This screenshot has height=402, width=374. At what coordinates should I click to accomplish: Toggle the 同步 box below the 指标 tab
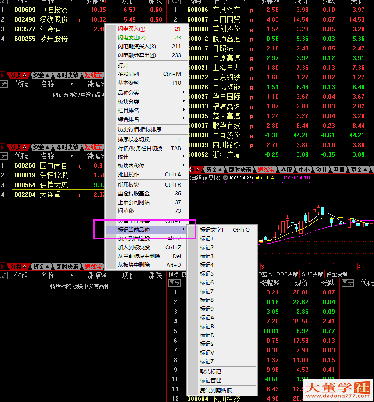point(174,283)
